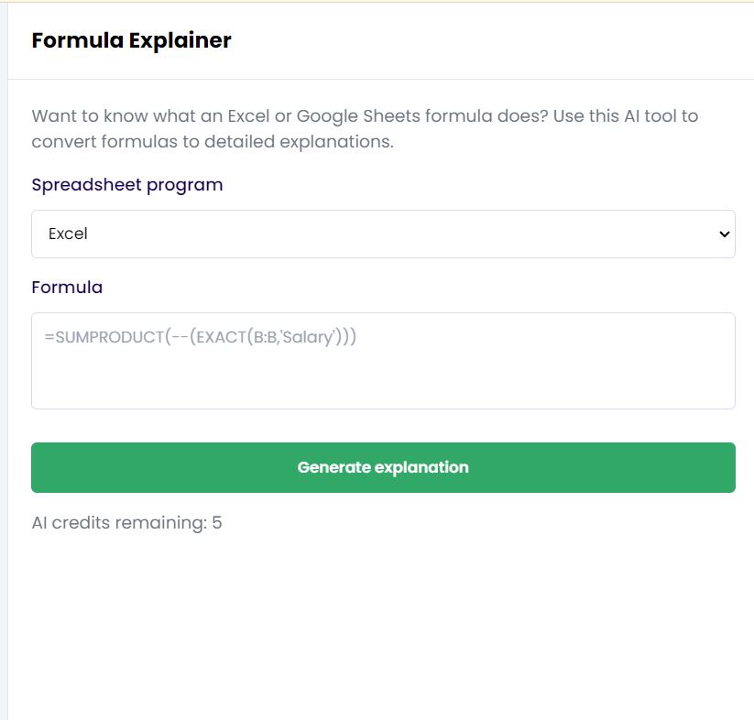Click Generate explanation to request an explanation

click(383, 467)
